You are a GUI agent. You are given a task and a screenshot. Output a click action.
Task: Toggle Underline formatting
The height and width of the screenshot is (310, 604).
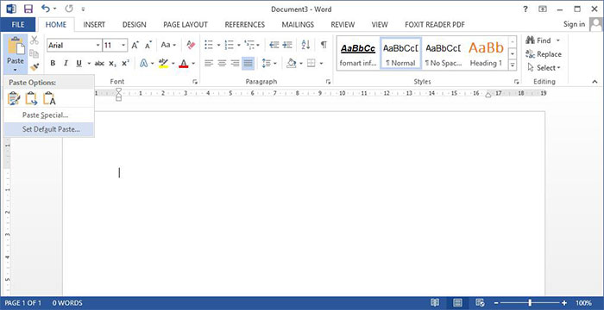pyautogui.click(x=79, y=64)
